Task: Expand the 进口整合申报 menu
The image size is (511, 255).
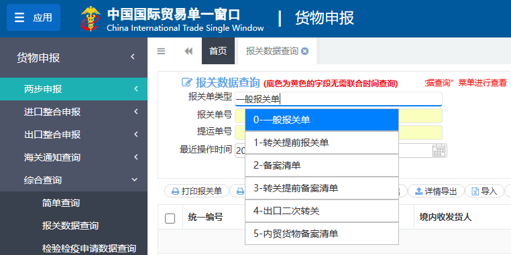Action: click(x=74, y=112)
